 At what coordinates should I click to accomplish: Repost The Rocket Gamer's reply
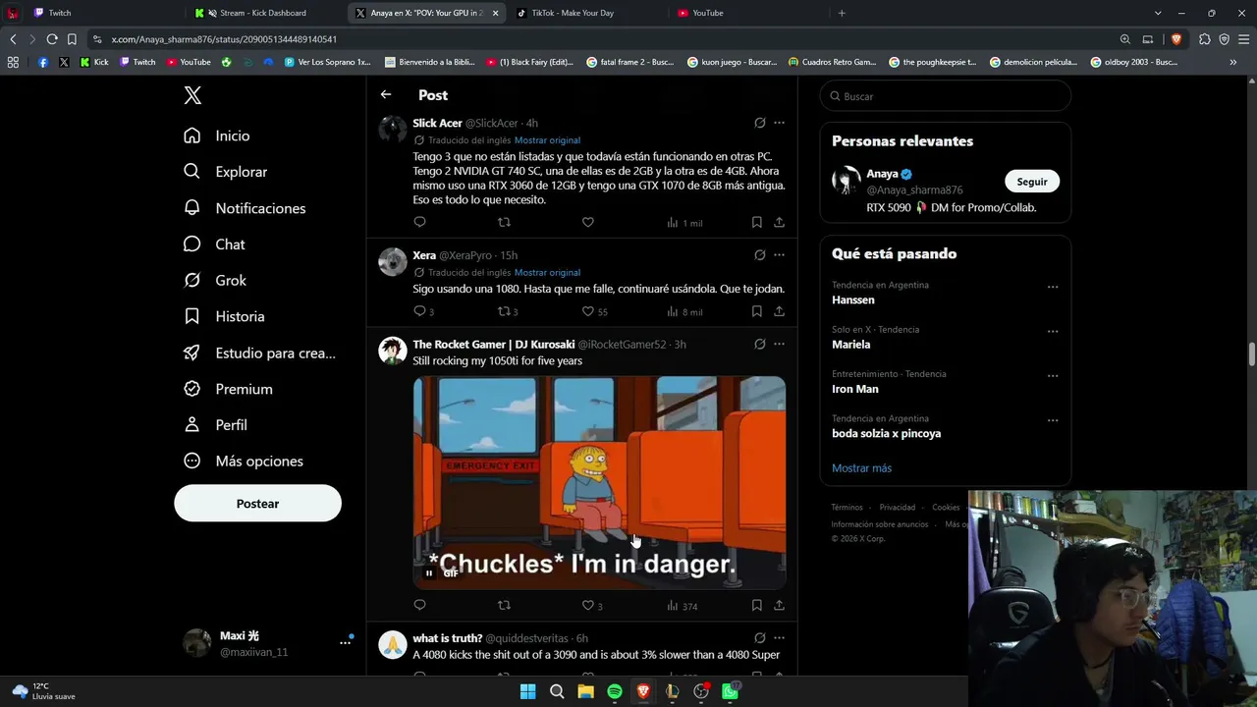[x=504, y=605]
